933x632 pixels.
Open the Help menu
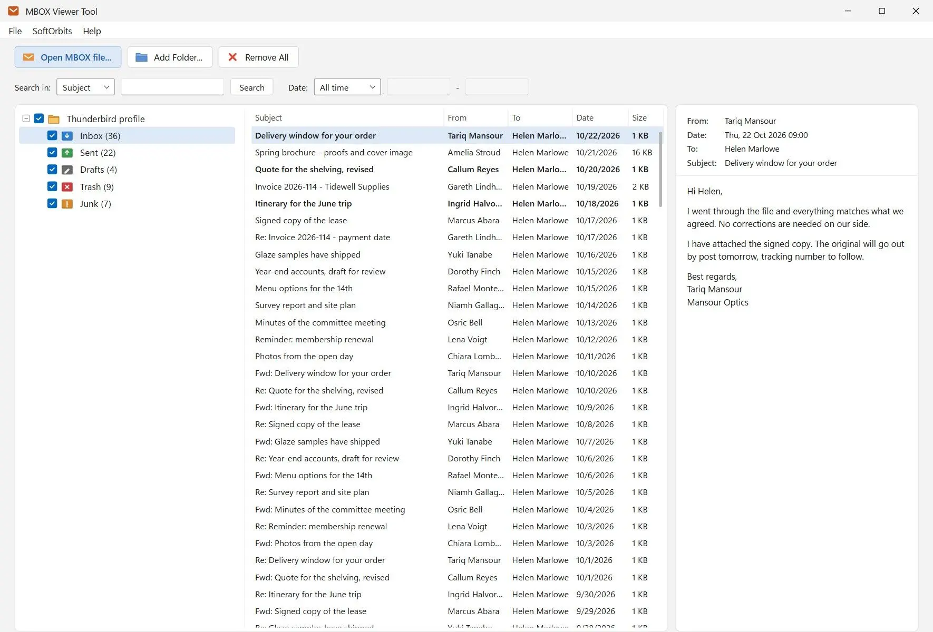[x=92, y=31]
